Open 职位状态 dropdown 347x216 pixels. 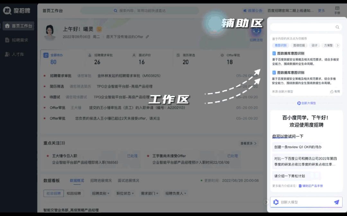click(x=125, y=193)
